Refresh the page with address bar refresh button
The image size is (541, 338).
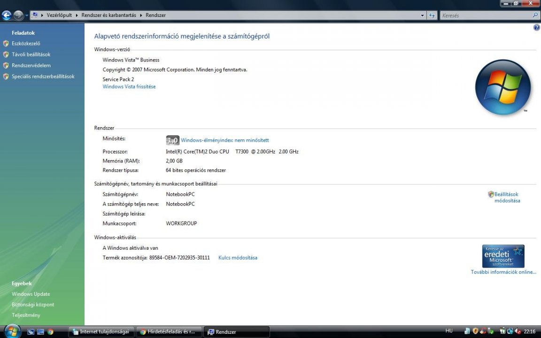tap(432, 15)
